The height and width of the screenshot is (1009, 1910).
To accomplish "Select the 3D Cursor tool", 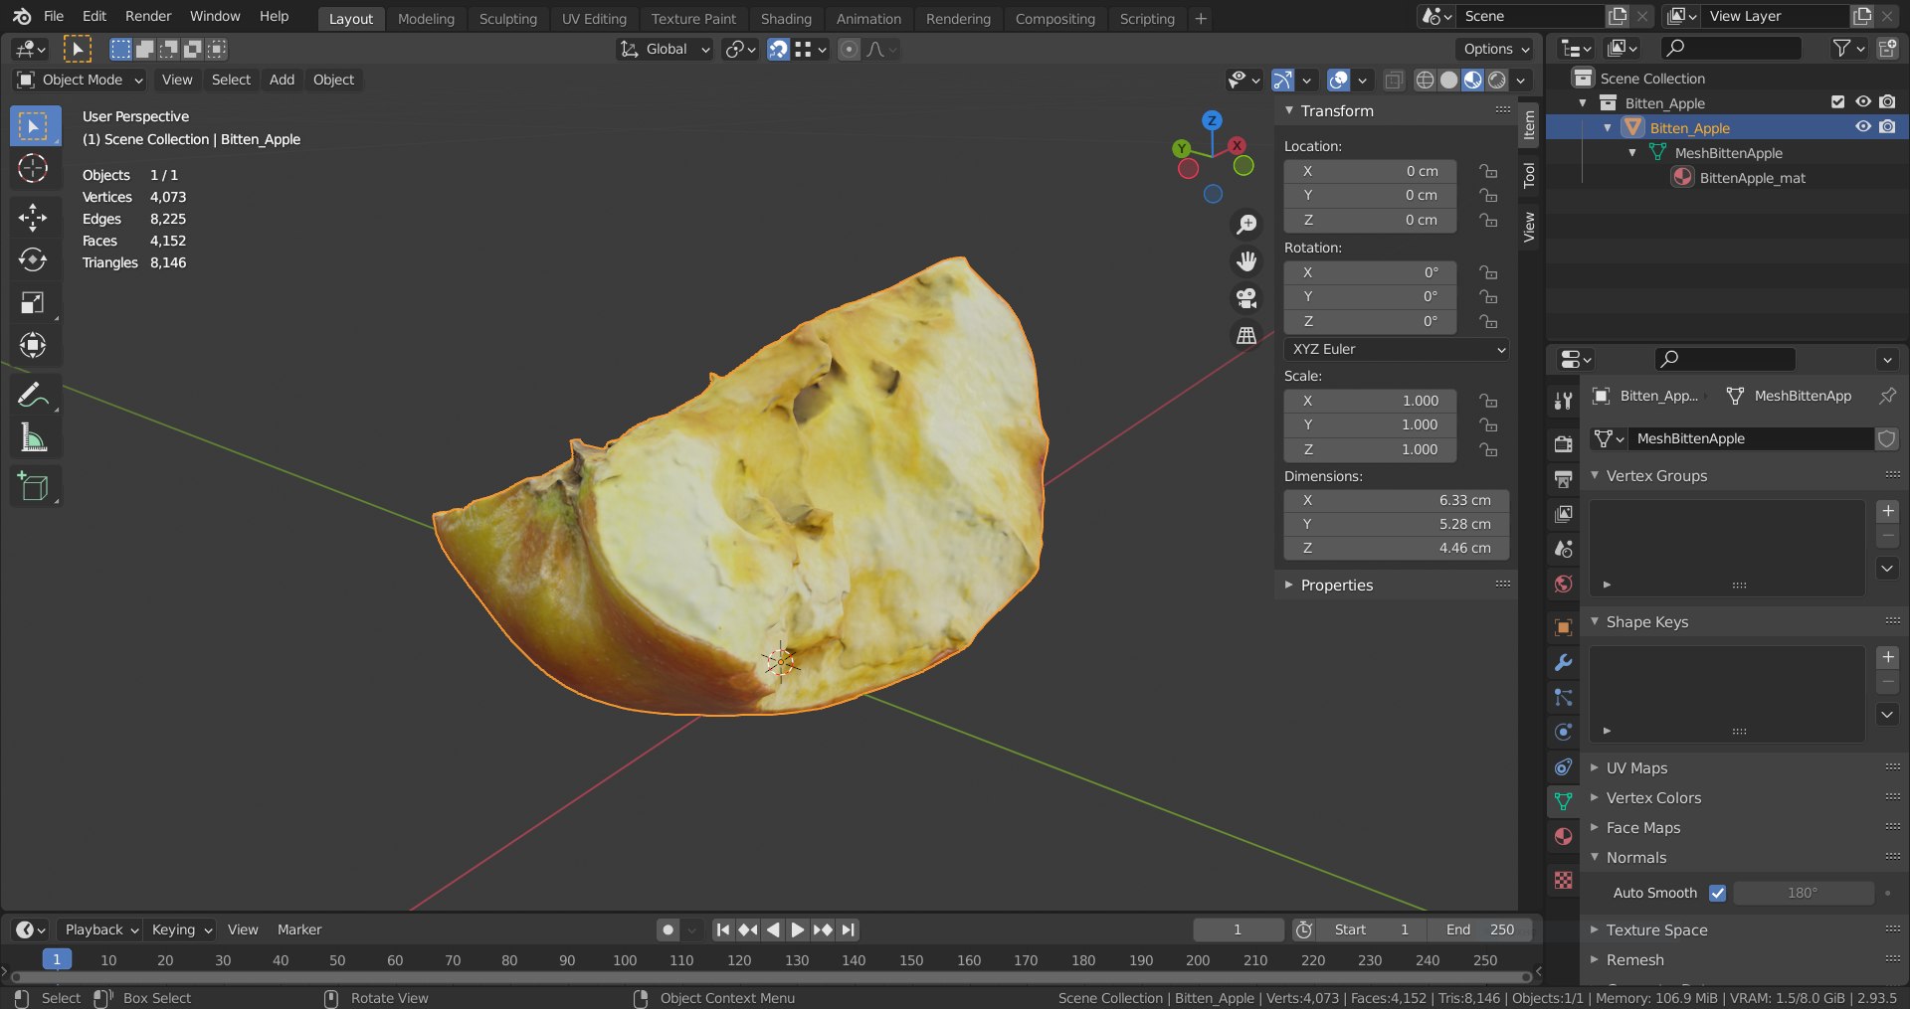I will 33,169.
